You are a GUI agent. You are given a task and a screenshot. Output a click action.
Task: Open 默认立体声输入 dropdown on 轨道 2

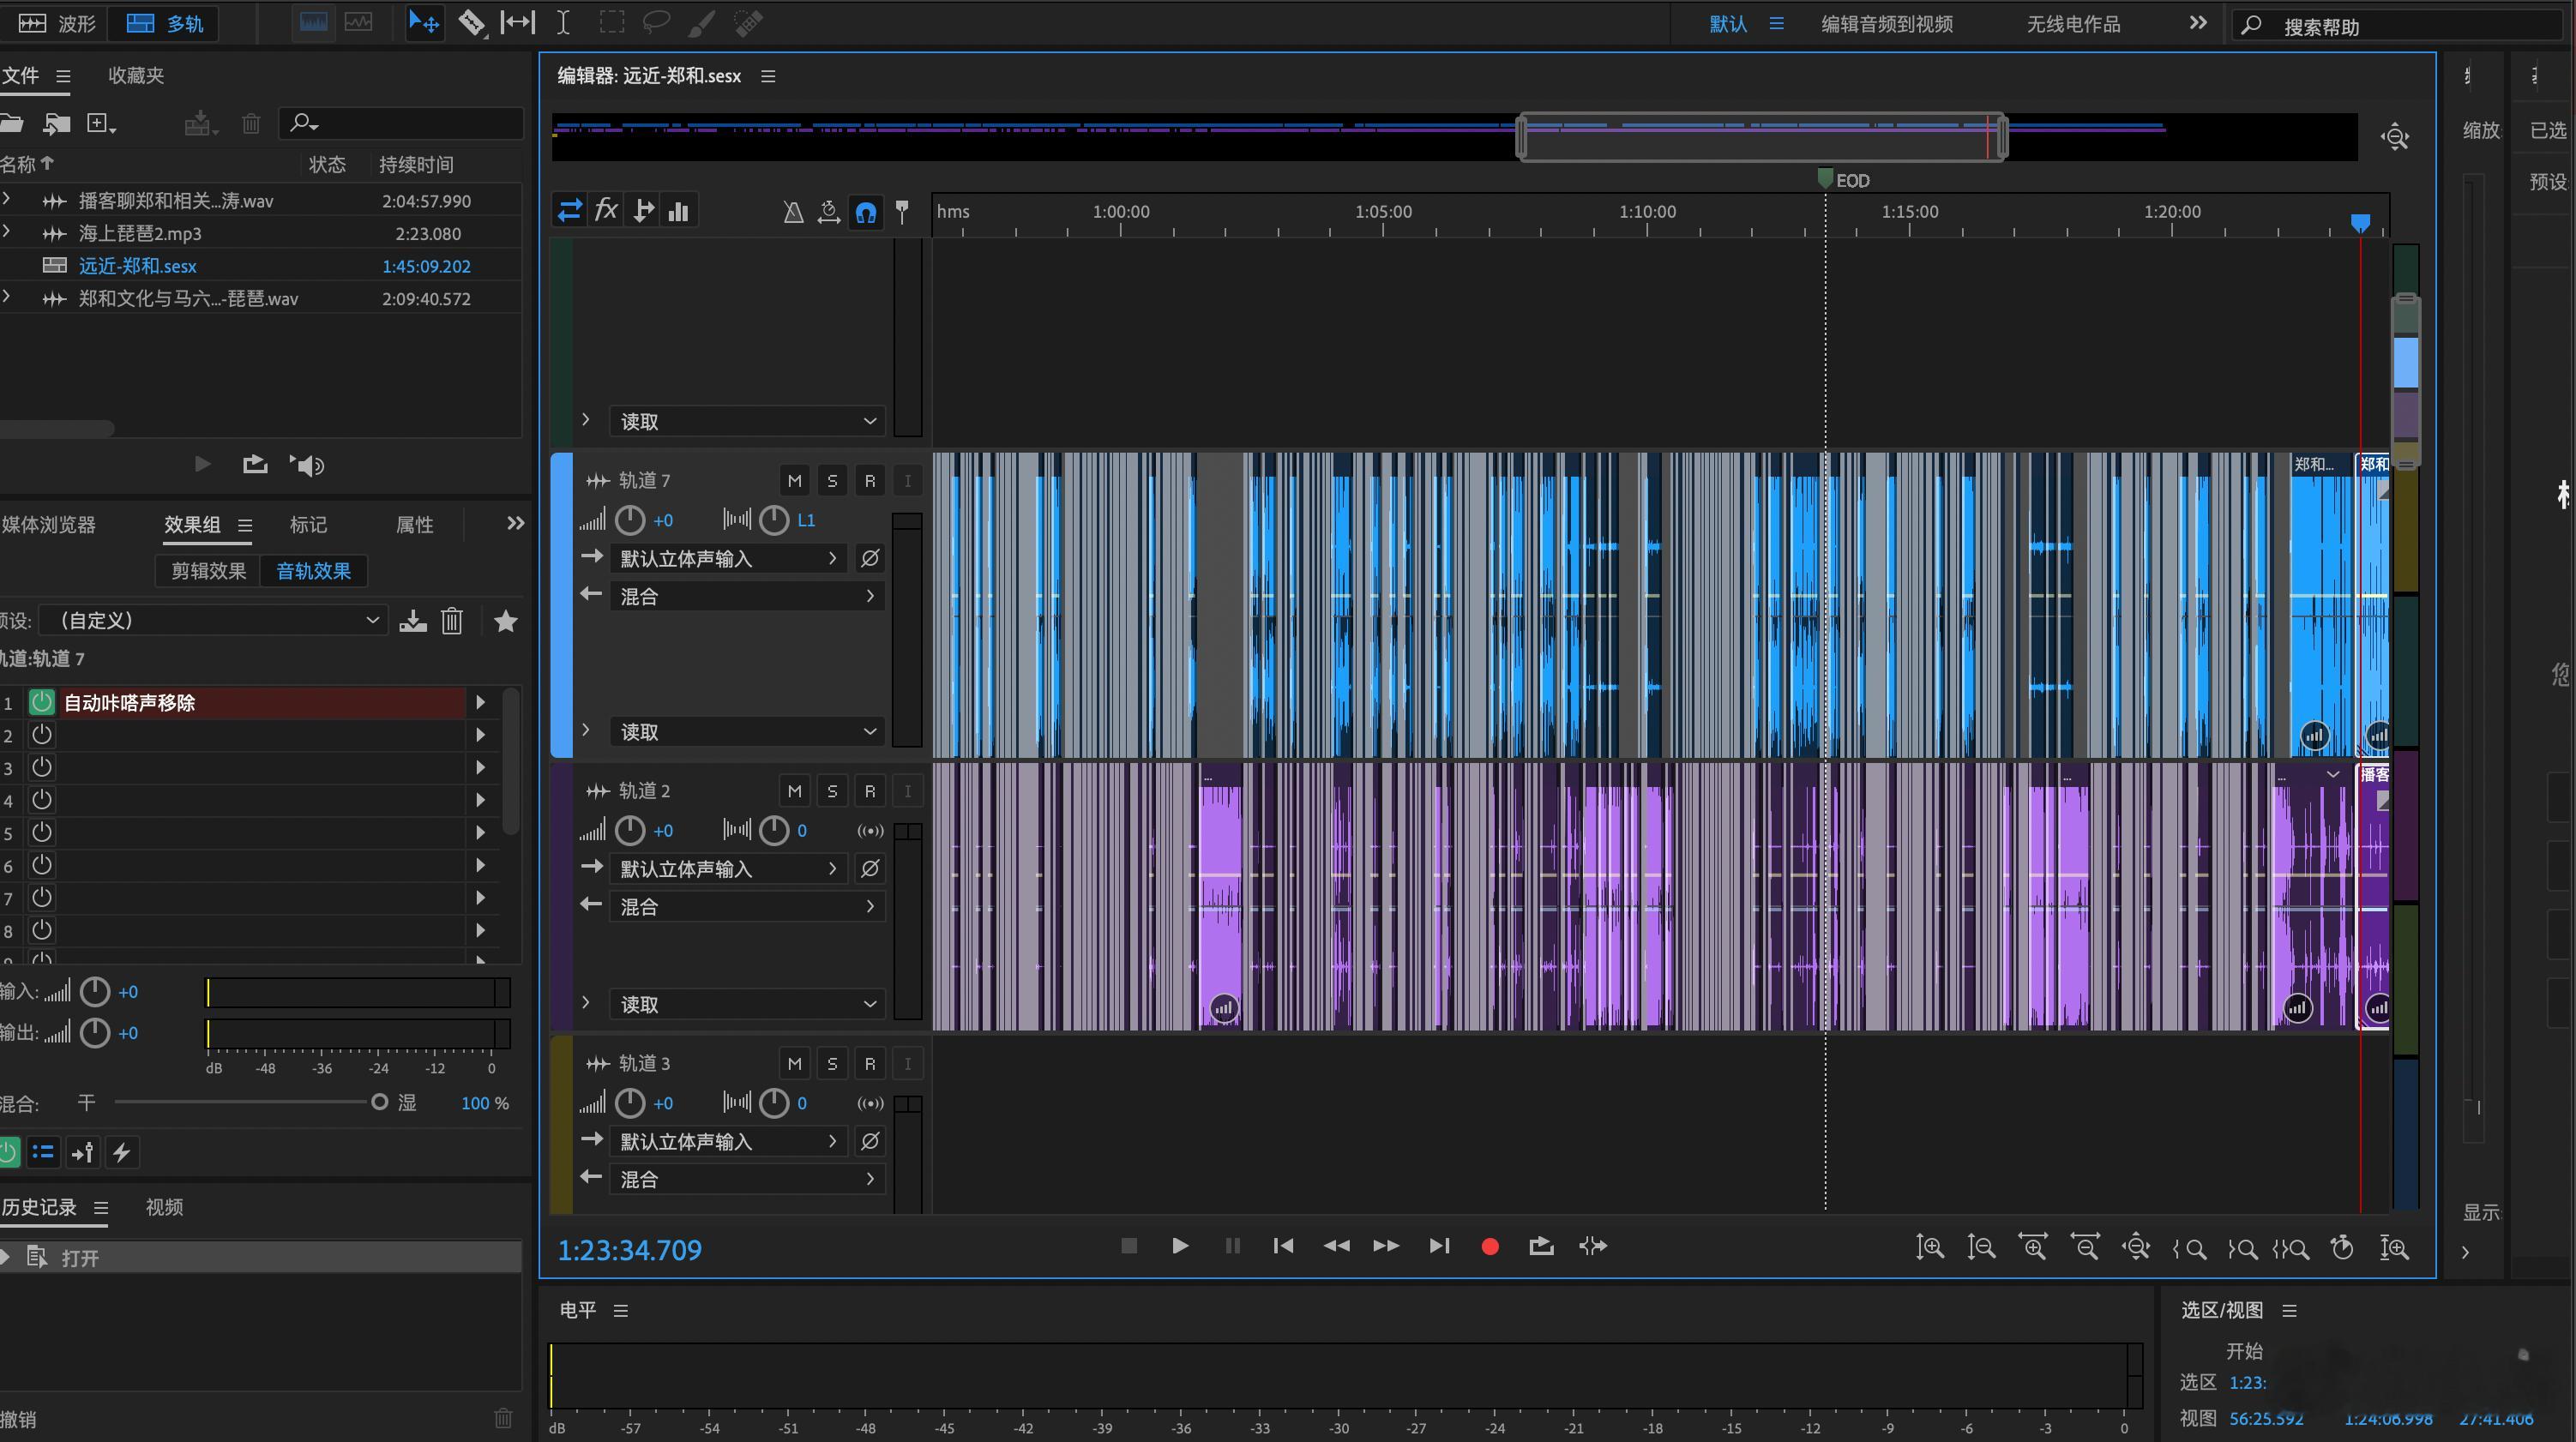[x=728, y=869]
